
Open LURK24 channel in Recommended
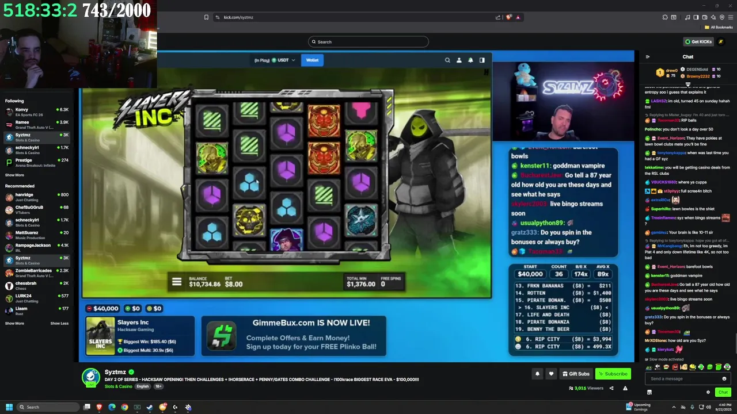pyautogui.click(x=37, y=298)
